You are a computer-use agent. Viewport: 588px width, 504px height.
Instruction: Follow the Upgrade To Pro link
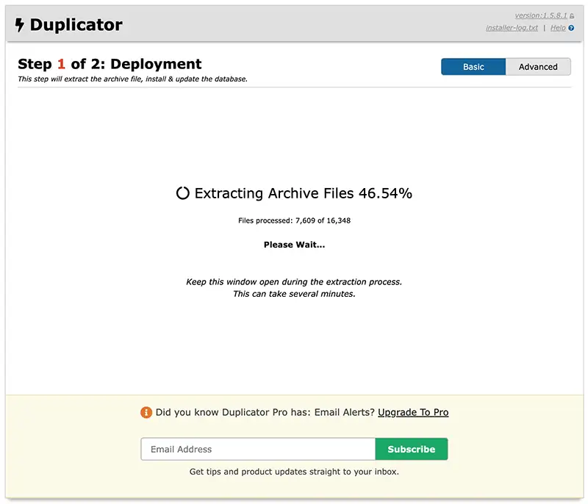point(413,412)
